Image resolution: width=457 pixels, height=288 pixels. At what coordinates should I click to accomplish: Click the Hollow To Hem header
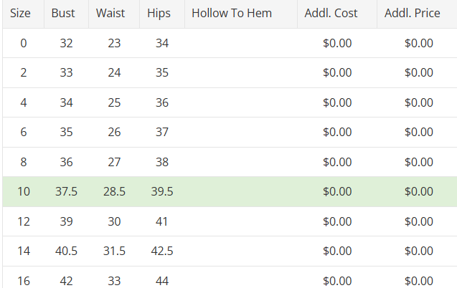click(232, 14)
